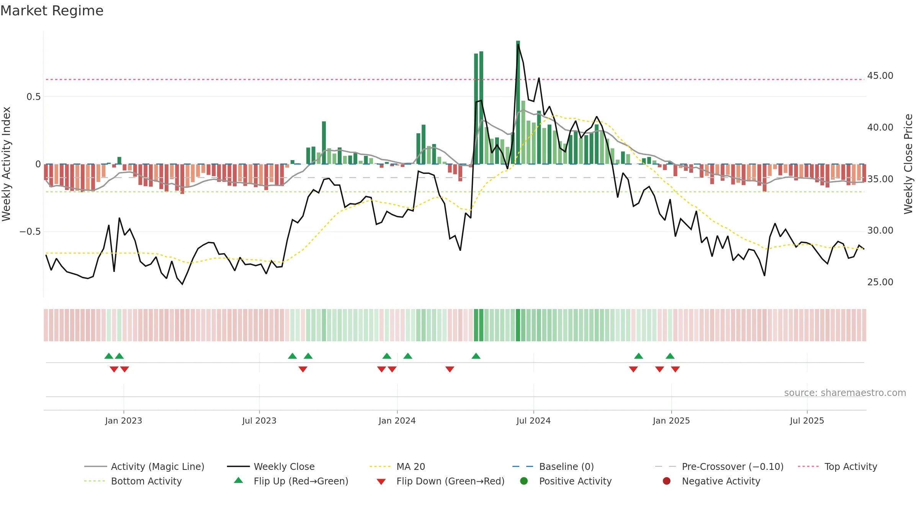This screenshot has height=517, width=919.
Task: Toggle the Top Activity legend entry
Action: pos(837,466)
